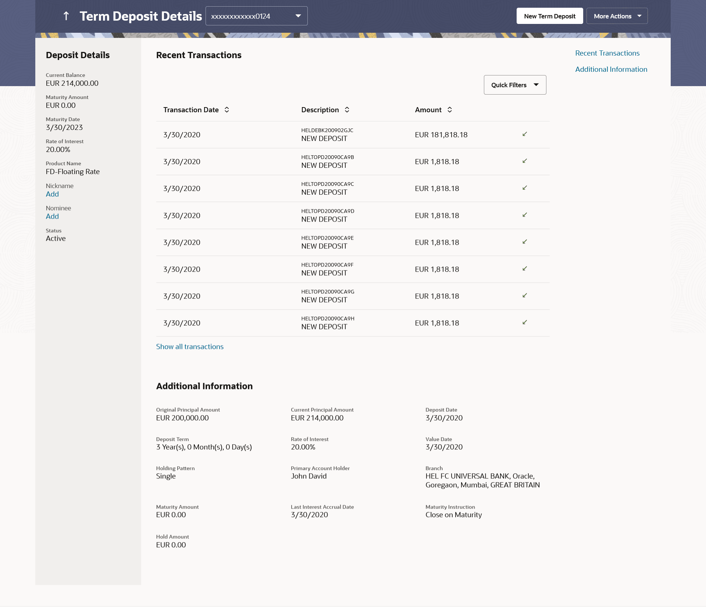This screenshot has height=608, width=706.
Task: Add a Nominee for the deposit
Action: click(52, 217)
